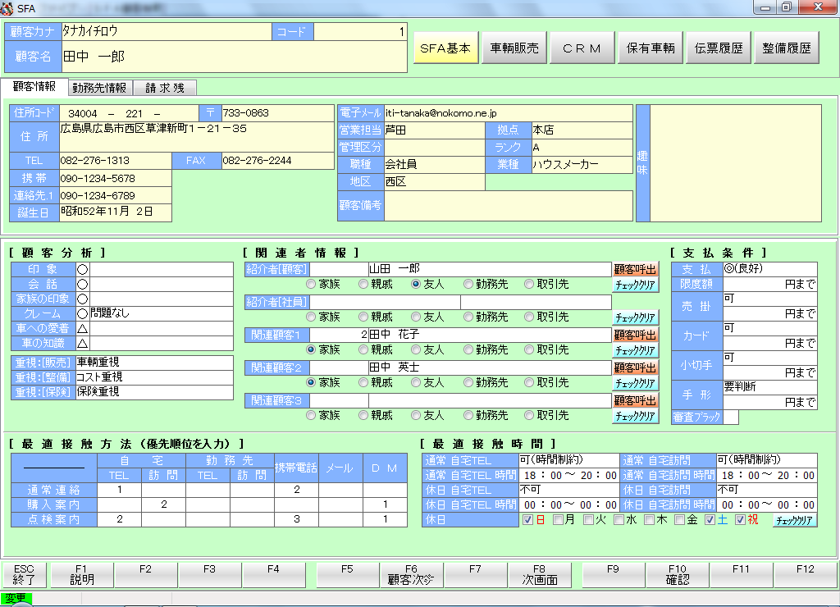
Task: Toggle the 月 holiday checkbox
Action: [558, 520]
